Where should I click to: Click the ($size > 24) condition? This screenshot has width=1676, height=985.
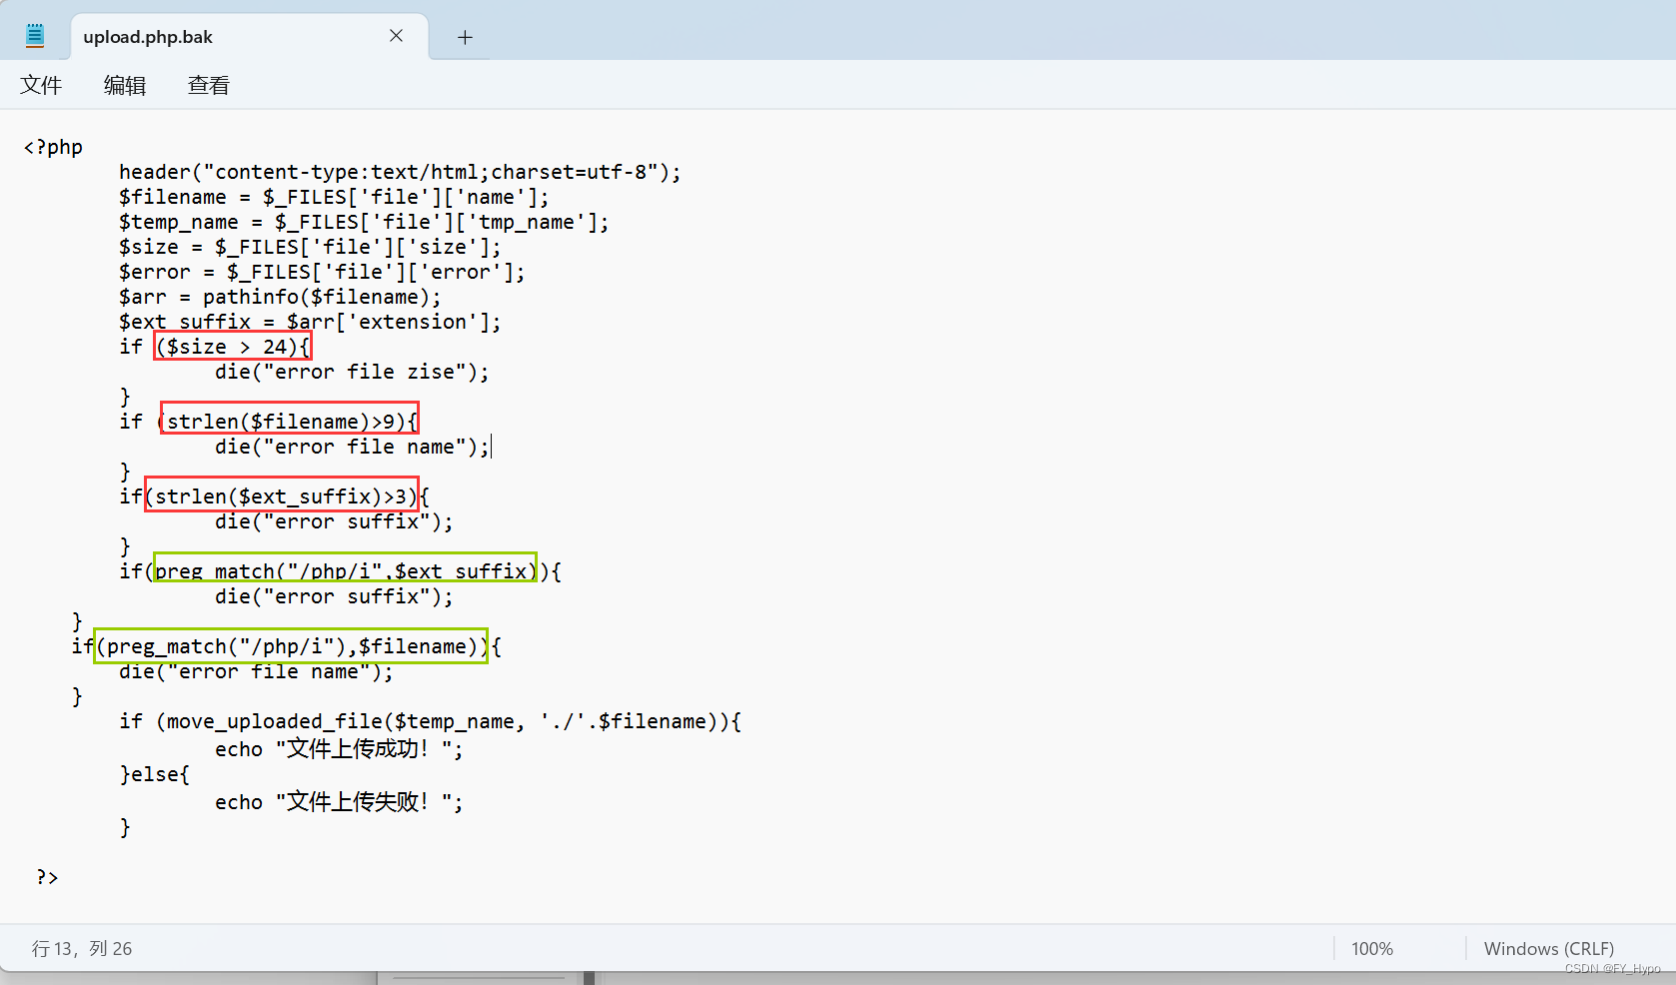(x=233, y=347)
